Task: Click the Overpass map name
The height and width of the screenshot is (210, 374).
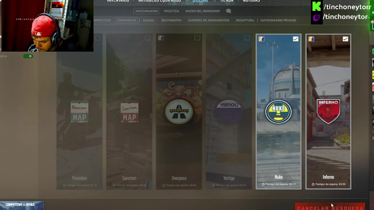Action: [x=179, y=178]
